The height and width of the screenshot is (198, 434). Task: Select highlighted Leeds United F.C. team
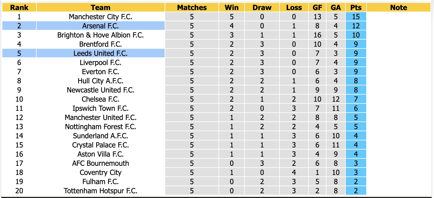[x=101, y=53]
